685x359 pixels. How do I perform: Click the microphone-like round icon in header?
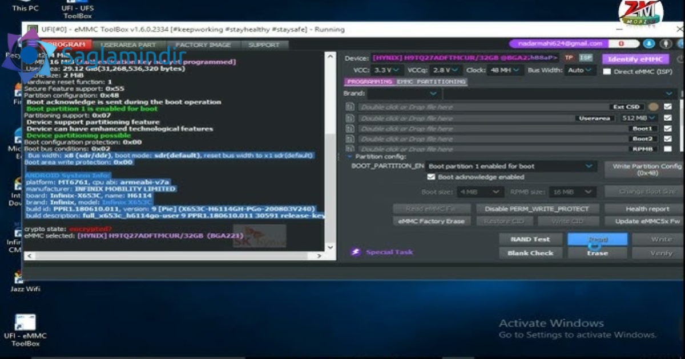[x=665, y=44]
